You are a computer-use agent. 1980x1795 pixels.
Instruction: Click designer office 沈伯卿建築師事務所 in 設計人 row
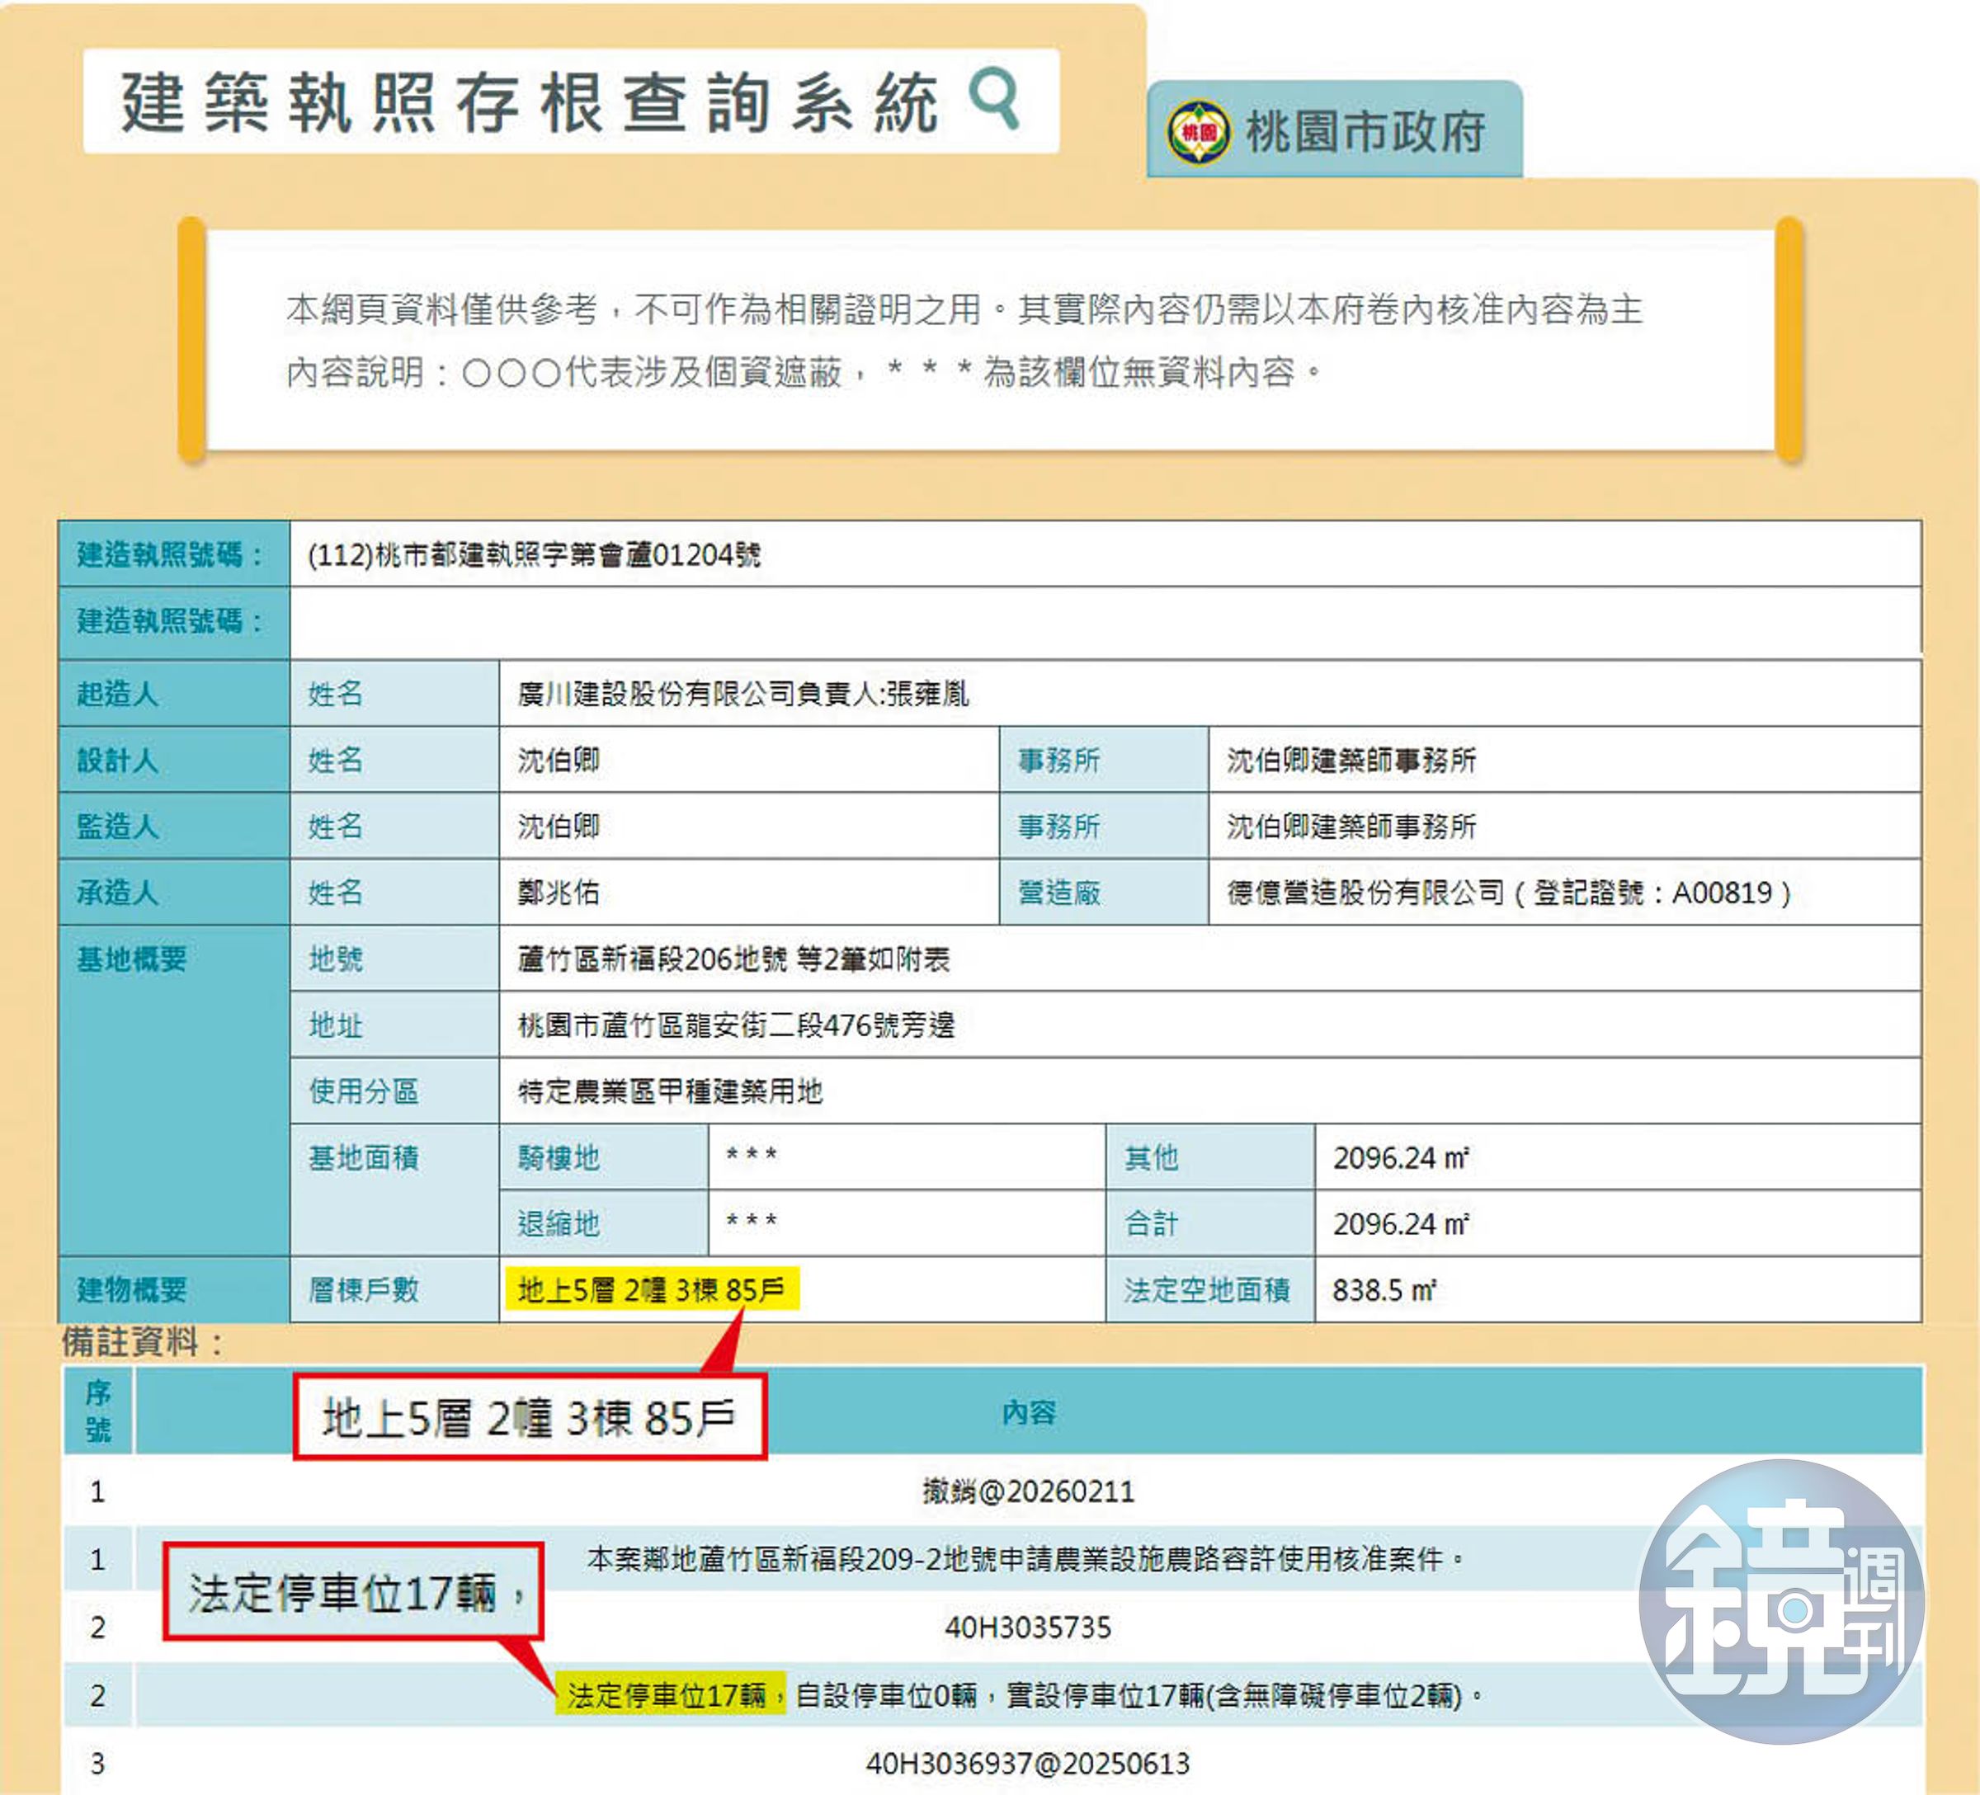(1351, 760)
